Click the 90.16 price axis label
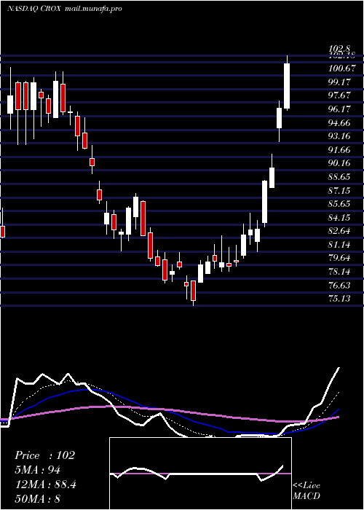364x510 pixels. pos(340,163)
